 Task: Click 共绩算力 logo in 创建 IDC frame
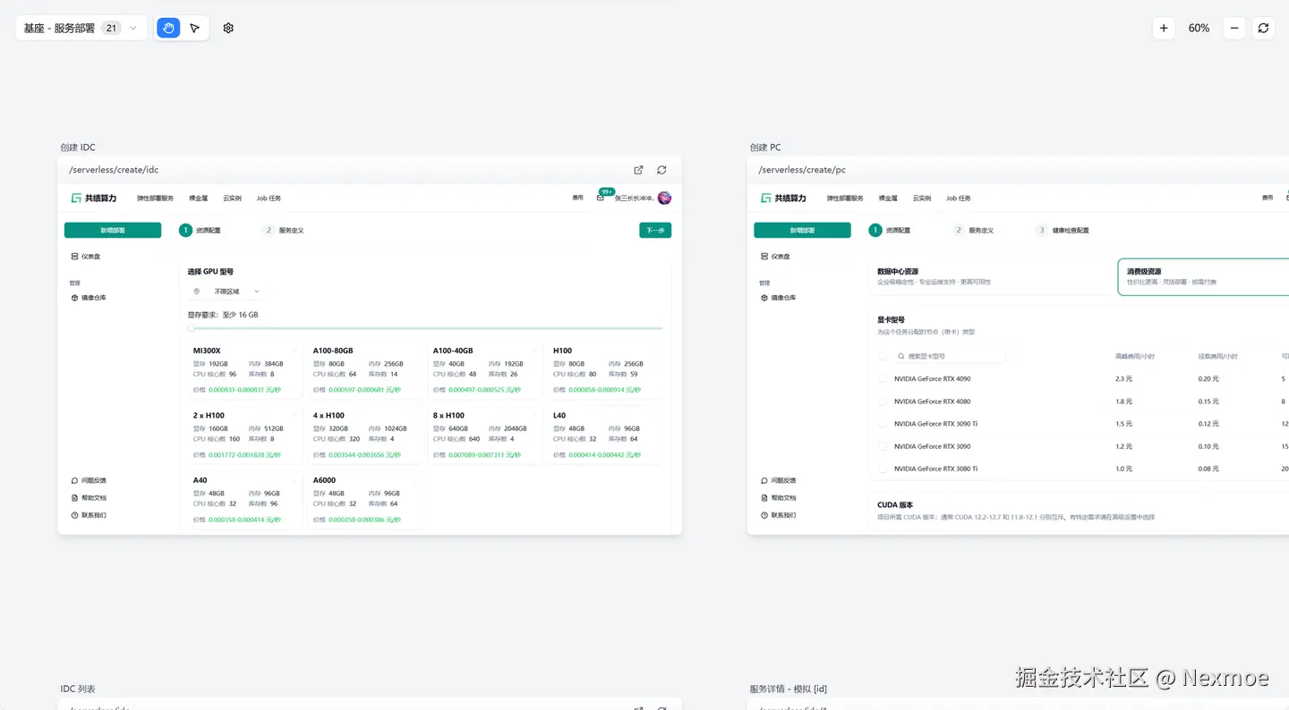pos(94,198)
